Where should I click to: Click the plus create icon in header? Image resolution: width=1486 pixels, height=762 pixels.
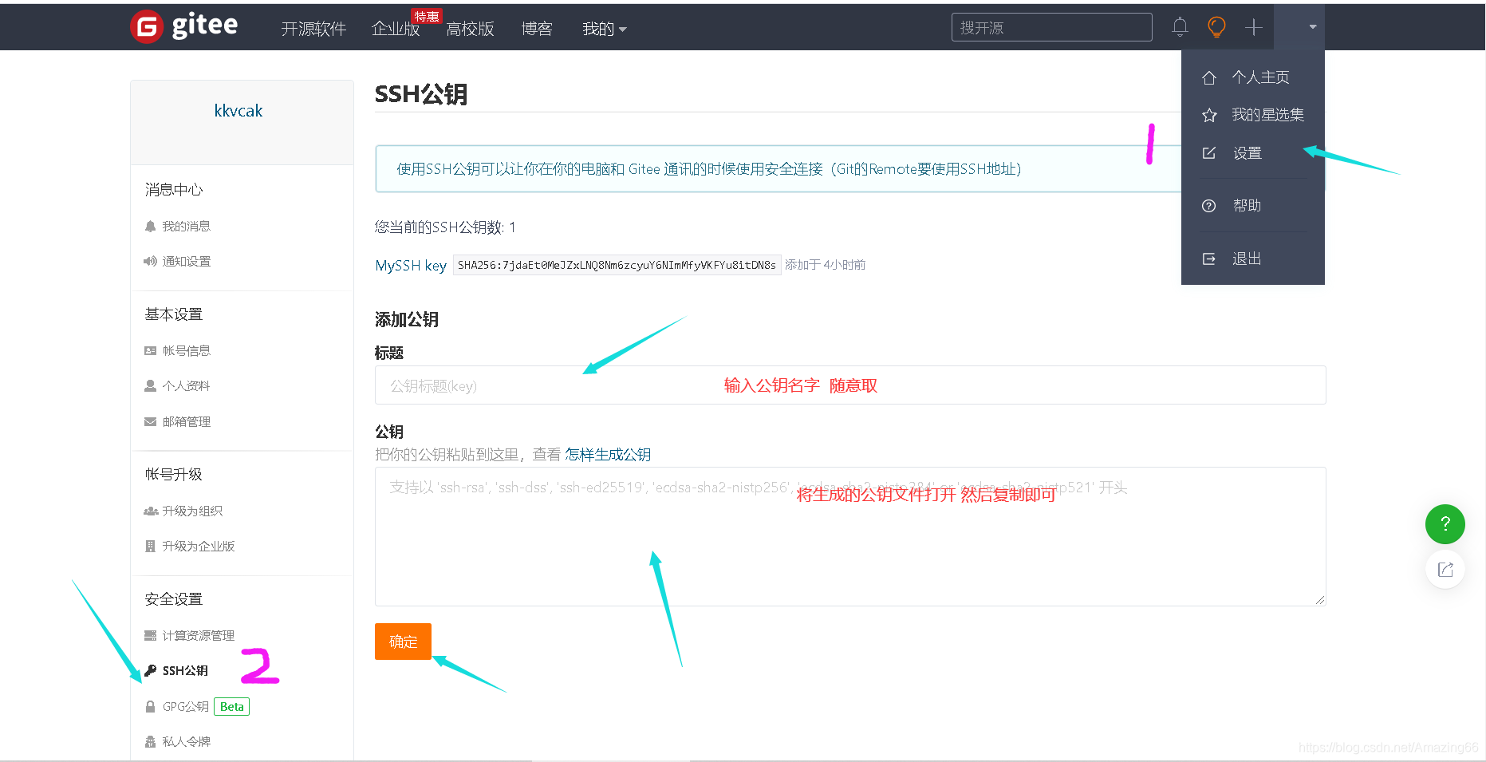(1254, 27)
